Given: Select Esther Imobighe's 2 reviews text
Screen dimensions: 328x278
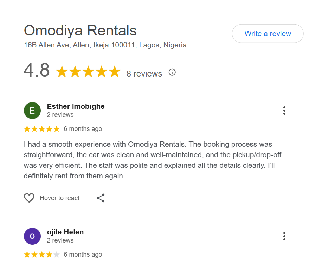Looking at the screenshot, I should (60, 114).
